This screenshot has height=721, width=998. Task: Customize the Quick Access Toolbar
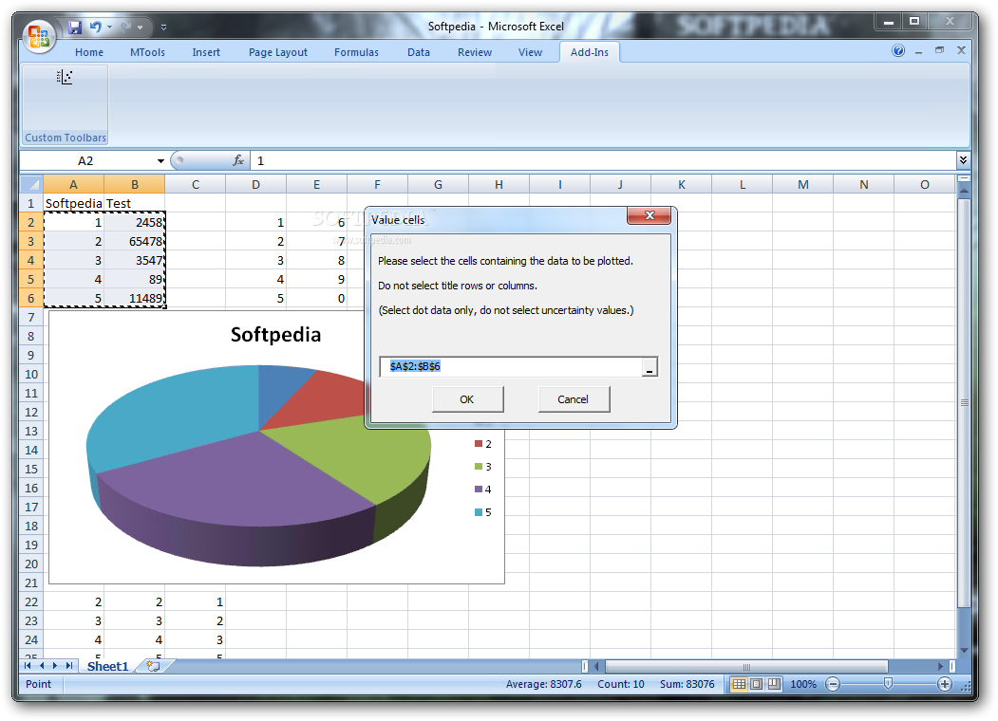tap(163, 28)
